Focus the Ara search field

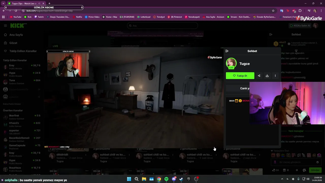(x=162, y=26)
